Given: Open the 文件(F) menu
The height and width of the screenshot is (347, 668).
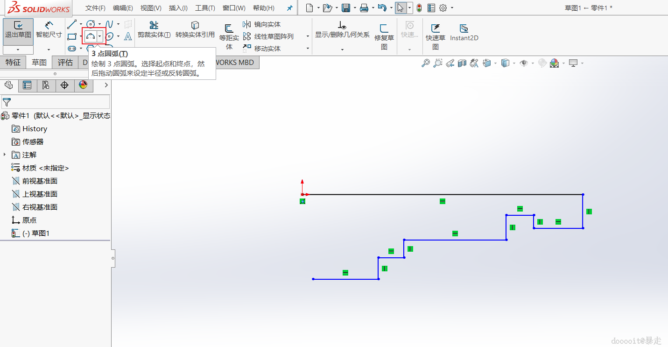Looking at the screenshot, I should (x=95, y=8).
